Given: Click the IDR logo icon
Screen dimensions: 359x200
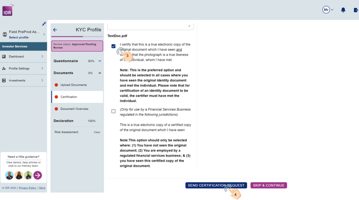Looking at the screenshot, I should coord(7,10).
